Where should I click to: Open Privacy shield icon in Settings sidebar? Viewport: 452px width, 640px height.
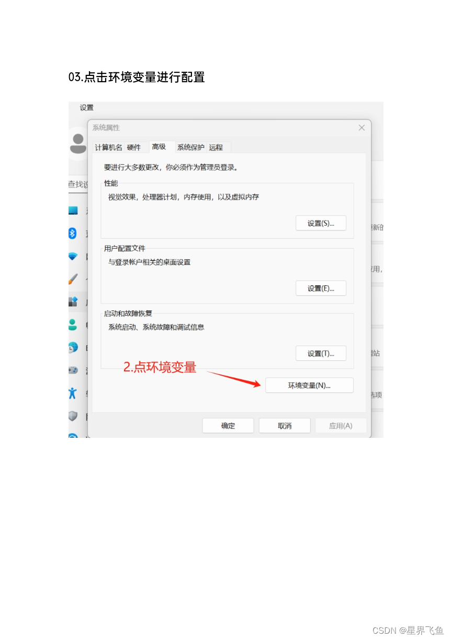click(x=73, y=416)
